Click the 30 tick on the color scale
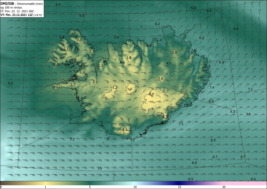Screen dimensions: 267x189 pyautogui.click(x=224, y=187)
